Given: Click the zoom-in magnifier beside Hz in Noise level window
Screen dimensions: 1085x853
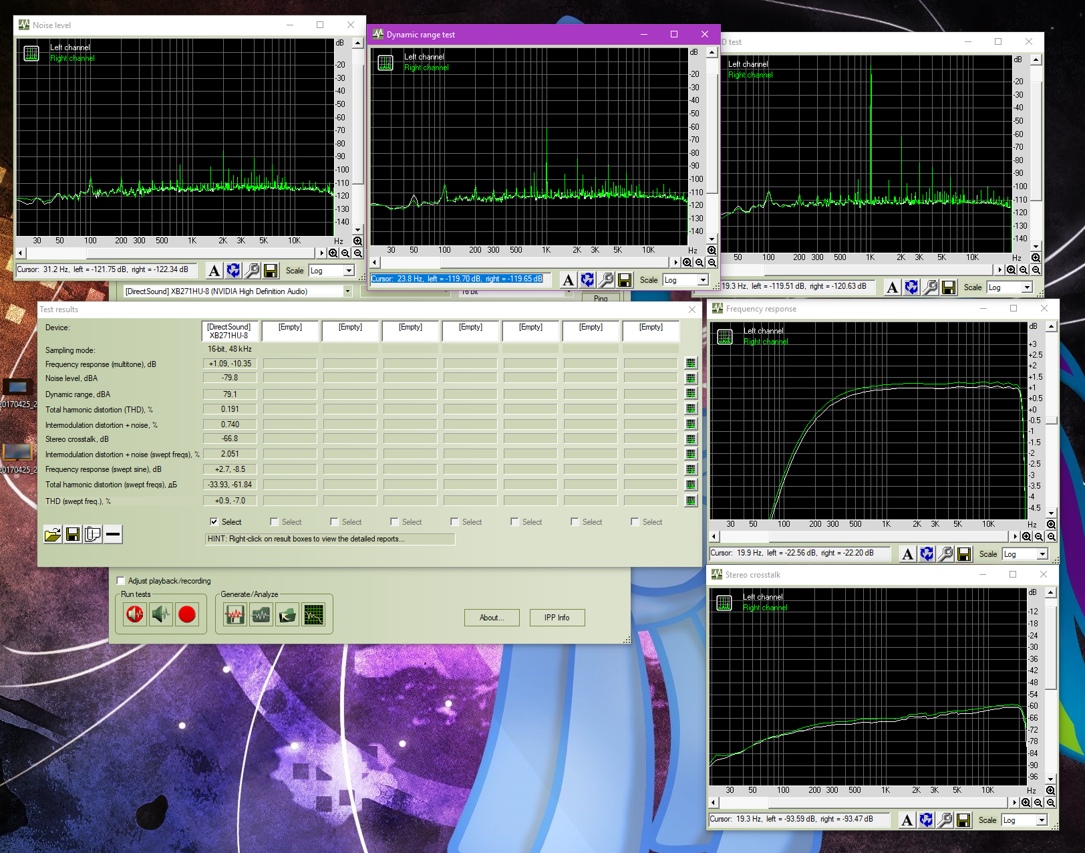Looking at the screenshot, I should click(x=358, y=241).
